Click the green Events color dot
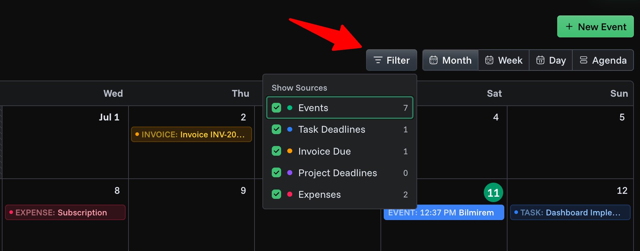Screen dimensions: 640x251 (290, 108)
